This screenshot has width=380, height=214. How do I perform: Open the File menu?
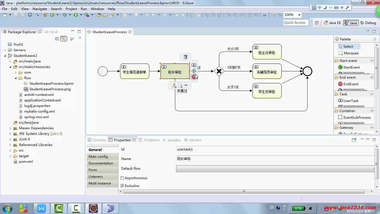click(x=5, y=9)
